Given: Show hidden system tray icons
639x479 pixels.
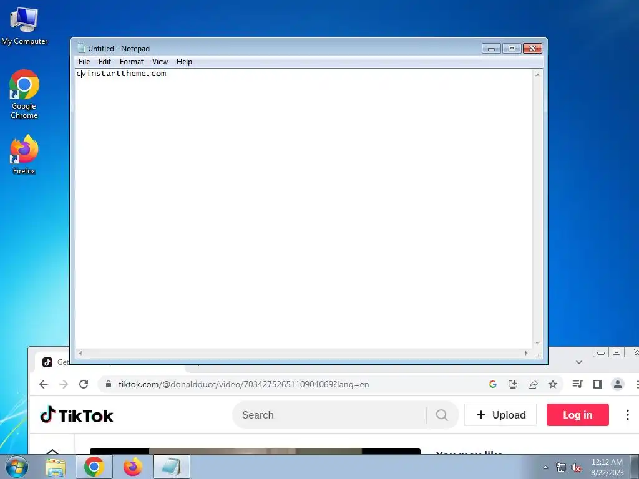Looking at the screenshot, I should pos(545,467).
